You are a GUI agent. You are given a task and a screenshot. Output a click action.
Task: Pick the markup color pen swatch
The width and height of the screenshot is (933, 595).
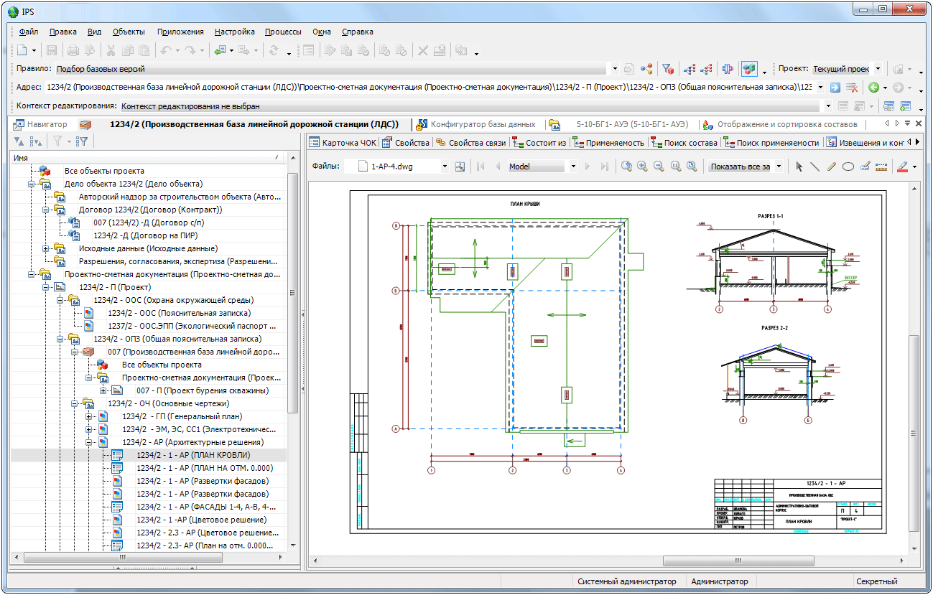(x=903, y=167)
